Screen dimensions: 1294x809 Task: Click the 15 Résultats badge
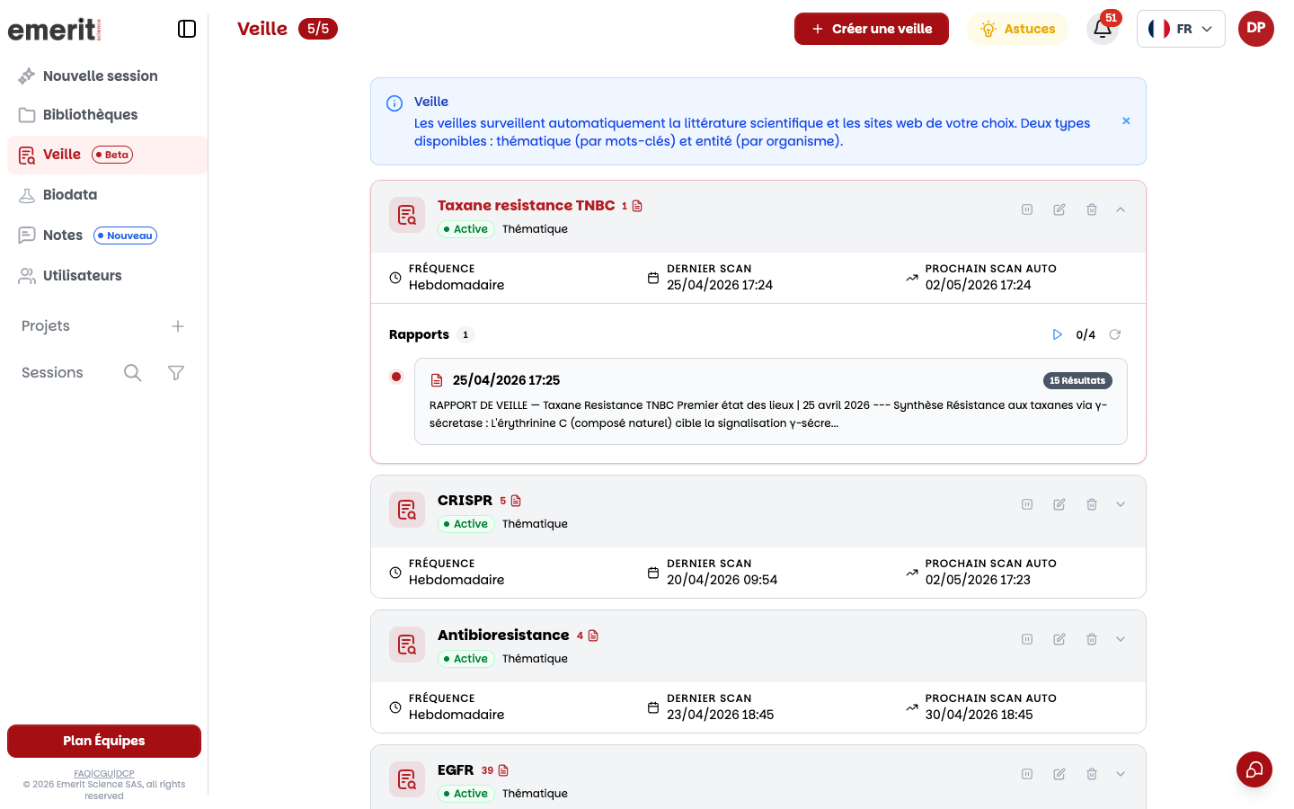1077,380
